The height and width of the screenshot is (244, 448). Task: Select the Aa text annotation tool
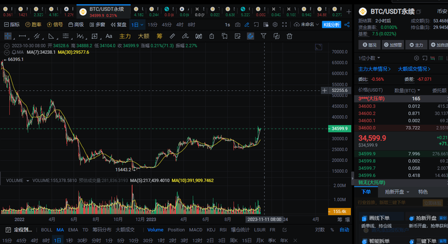coord(109,36)
